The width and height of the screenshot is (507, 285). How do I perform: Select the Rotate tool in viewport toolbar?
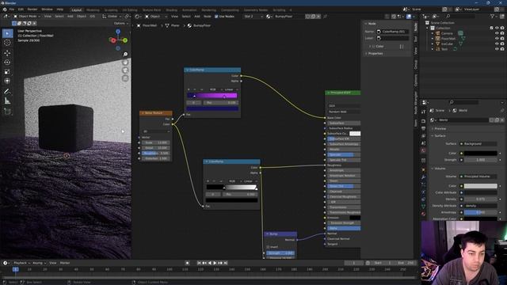pyautogui.click(x=7, y=63)
